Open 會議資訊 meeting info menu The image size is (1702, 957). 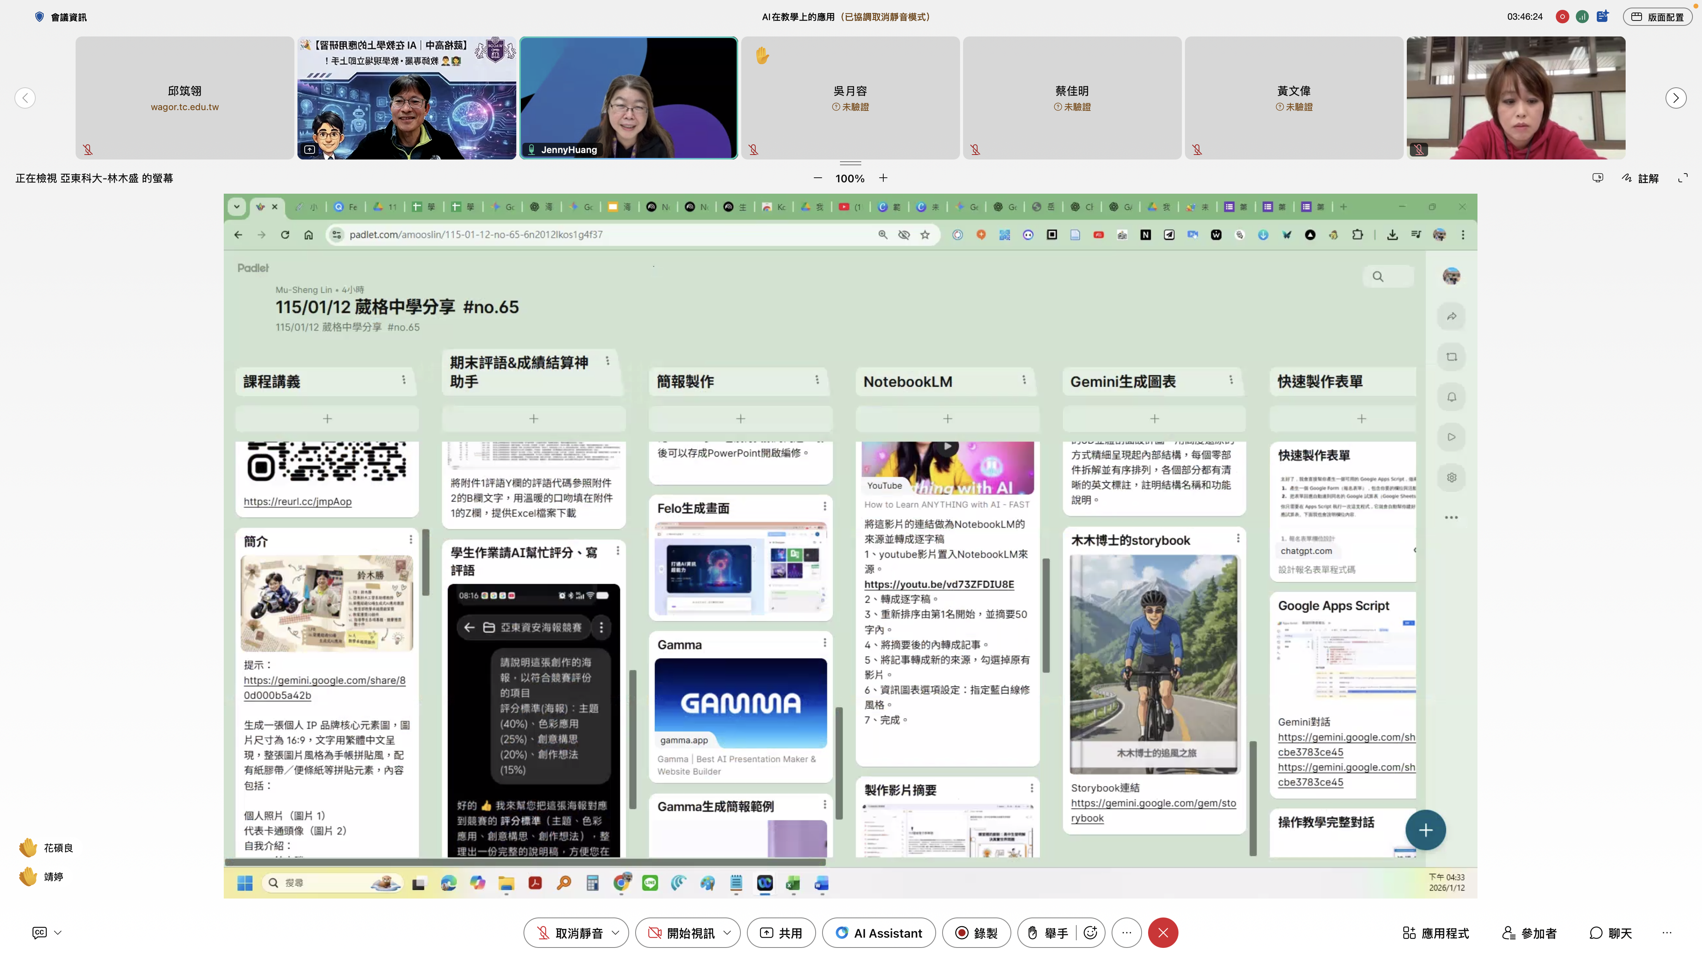61,17
